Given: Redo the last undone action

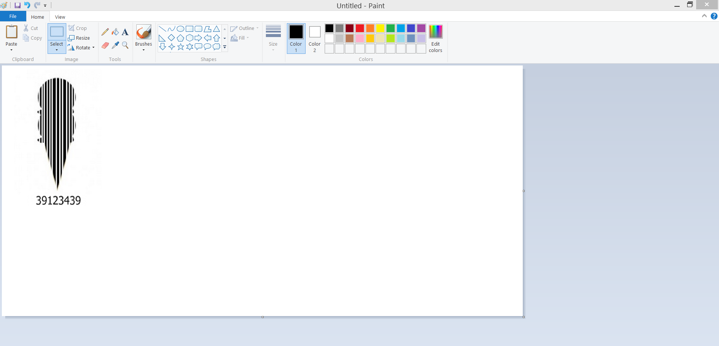Looking at the screenshot, I should coord(37,5).
